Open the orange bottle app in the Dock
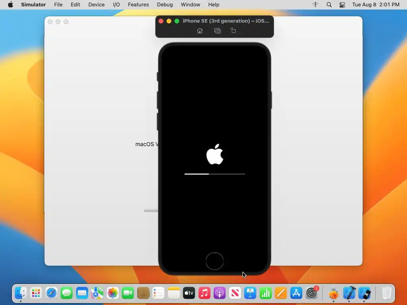The height and width of the screenshot is (305, 407). pos(333,293)
